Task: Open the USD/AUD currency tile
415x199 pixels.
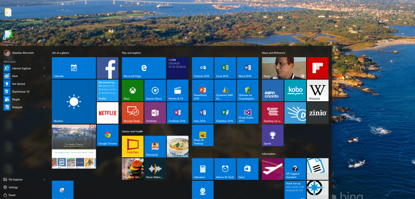Action: (x=177, y=68)
